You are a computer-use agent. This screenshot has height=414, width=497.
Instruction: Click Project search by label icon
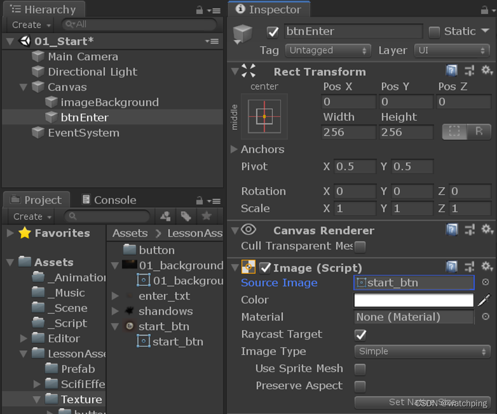(186, 216)
